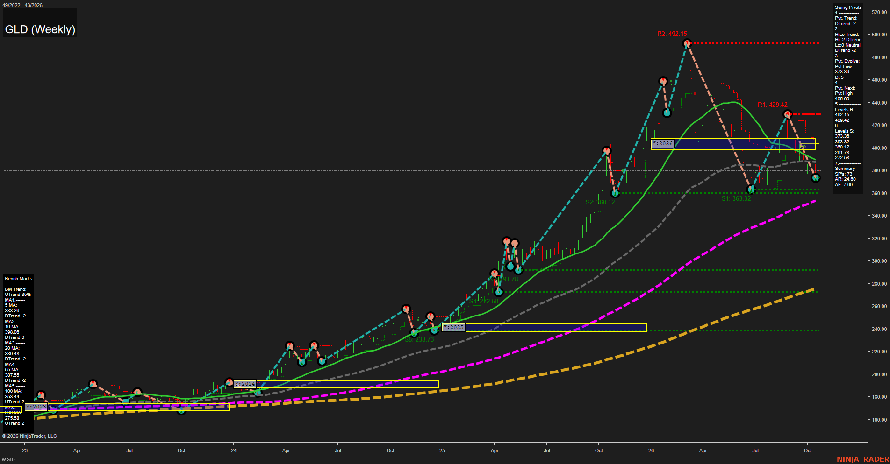This screenshot has width=890, height=464.
Task: Select the UTrend 35% benchmark trend value
Action: [18, 295]
